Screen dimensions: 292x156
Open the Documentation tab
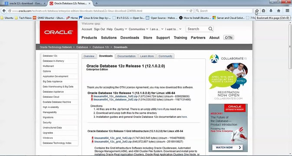(126, 56)
